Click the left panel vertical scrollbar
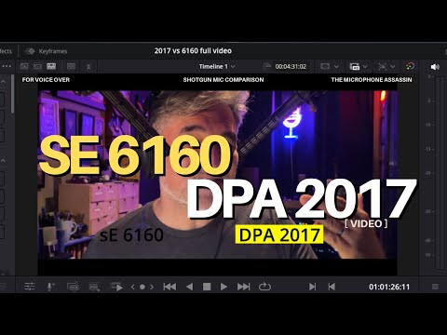The width and height of the screenshot is (447, 335). coord(12,94)
